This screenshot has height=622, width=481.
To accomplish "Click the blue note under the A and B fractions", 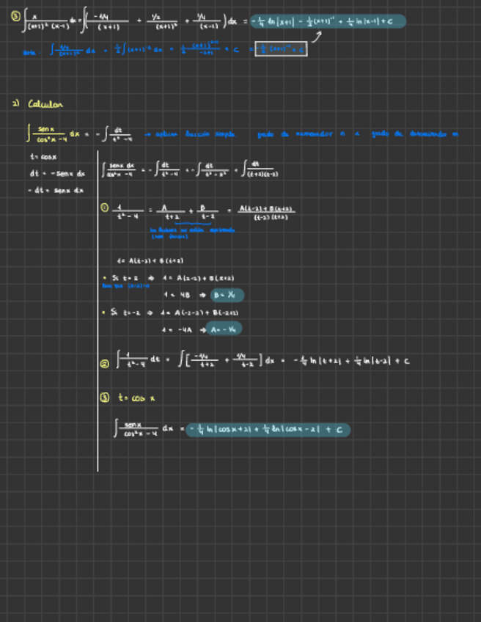I will click(191, 233).
